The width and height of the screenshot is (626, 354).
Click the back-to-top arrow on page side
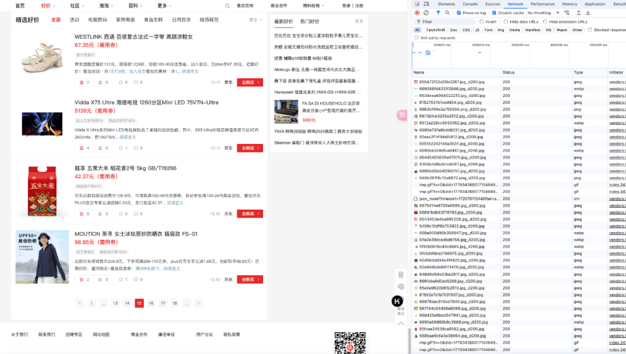401,324
